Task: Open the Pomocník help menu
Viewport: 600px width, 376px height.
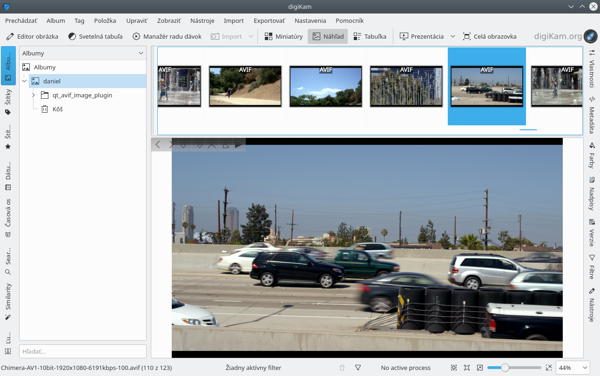Action: pos(350,21)
